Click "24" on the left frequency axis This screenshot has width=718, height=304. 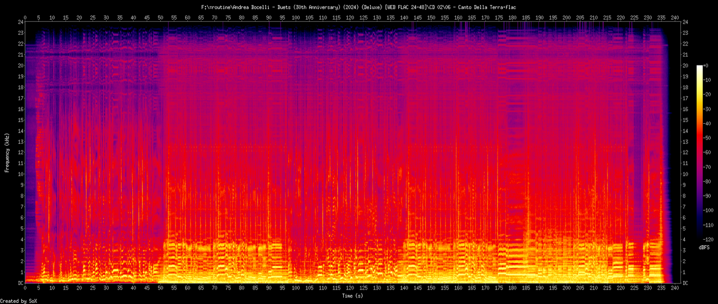tap(21, 22)
